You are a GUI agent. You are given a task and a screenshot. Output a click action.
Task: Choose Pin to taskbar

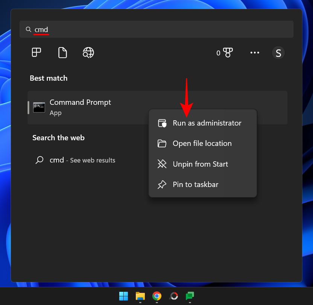point(195,184)
